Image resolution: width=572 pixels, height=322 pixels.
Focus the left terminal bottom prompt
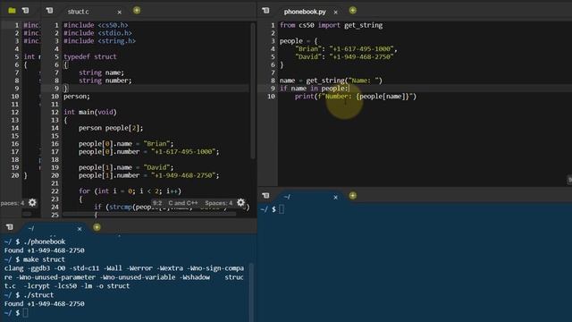tap(25, 313)
